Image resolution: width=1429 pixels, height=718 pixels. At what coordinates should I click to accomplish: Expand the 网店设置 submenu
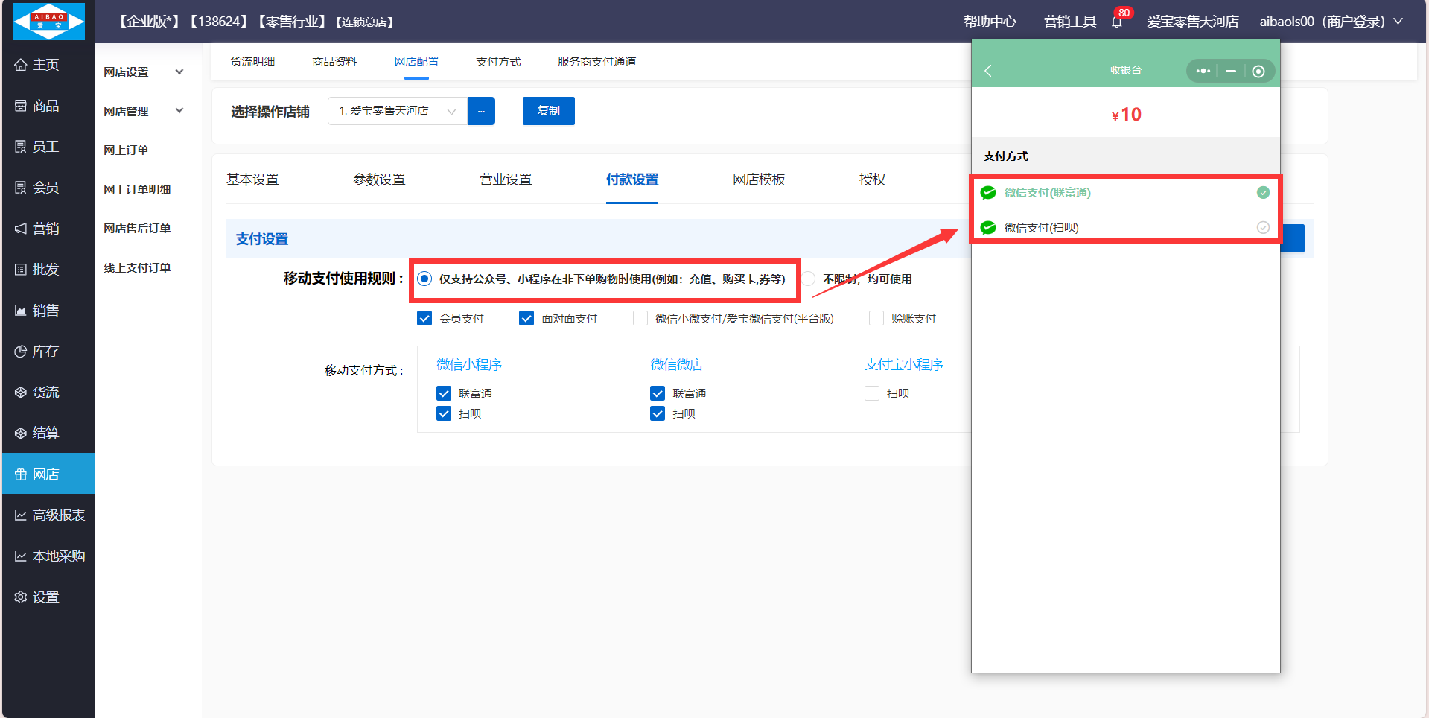143,72
